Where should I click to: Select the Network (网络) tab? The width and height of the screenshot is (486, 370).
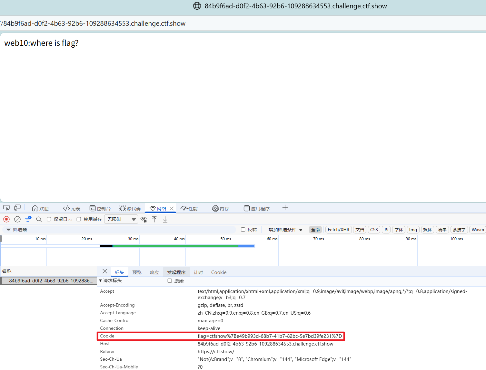(x=158, y=208)
